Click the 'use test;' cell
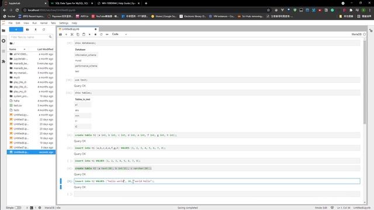This screenshot has width=374, height=210. 217,80
